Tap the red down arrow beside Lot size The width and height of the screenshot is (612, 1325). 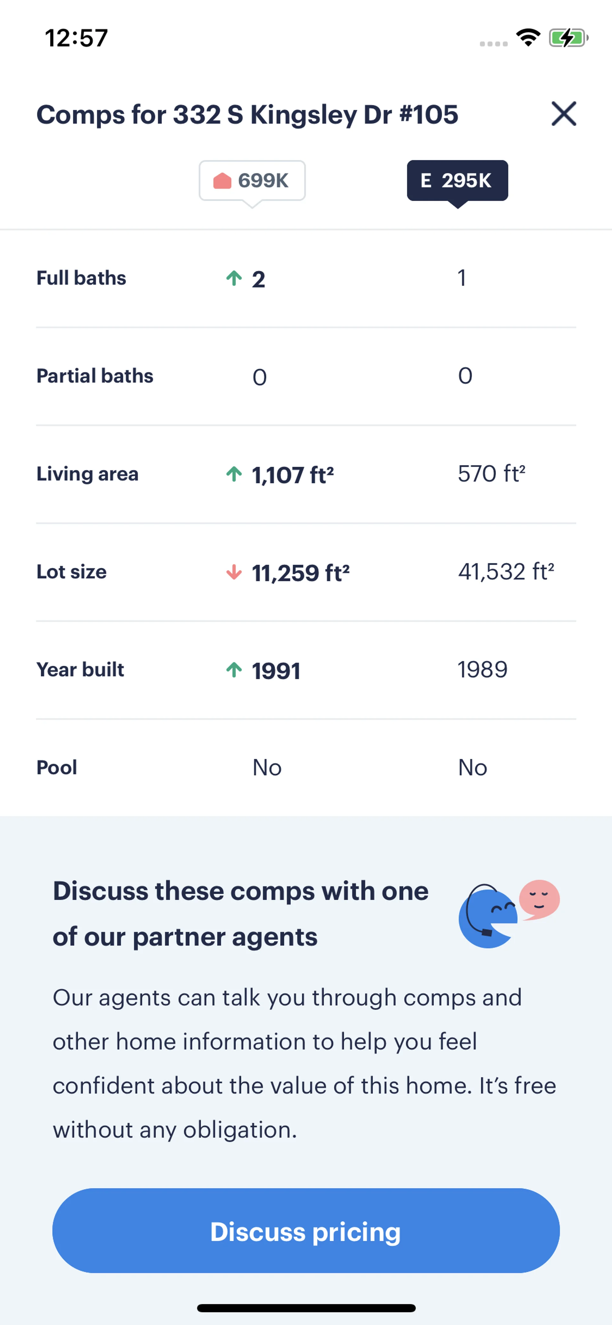234,572
